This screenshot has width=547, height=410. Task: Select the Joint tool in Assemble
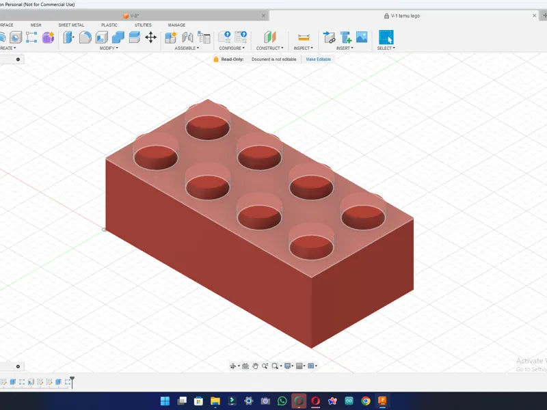pyautogui.click(x=187, y=38)
